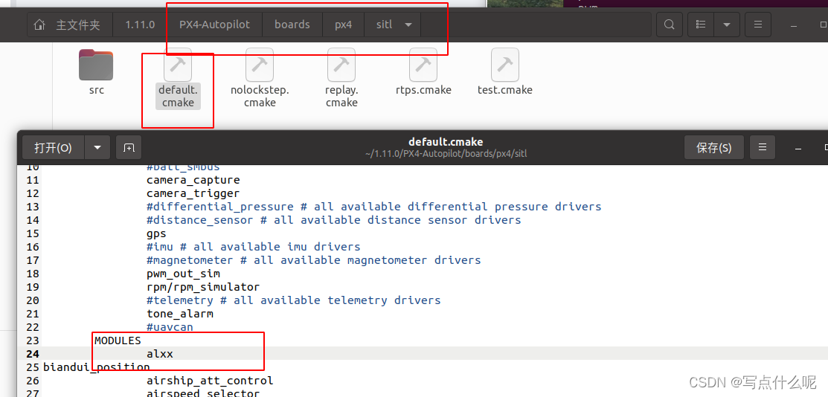Viewport: 828px width, 397px height.
Task: Navigate to boards in path bar
Action: point(292,25)
